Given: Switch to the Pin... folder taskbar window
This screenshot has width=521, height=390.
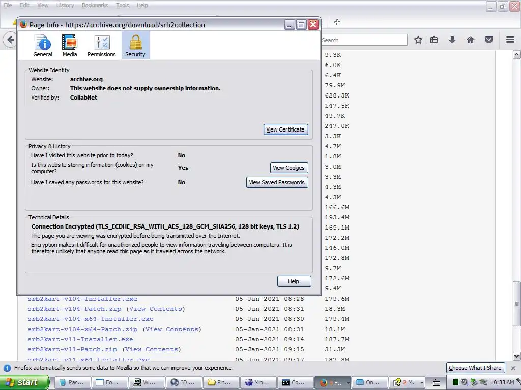Looking at the screenshot, I should tap(221, 382).
